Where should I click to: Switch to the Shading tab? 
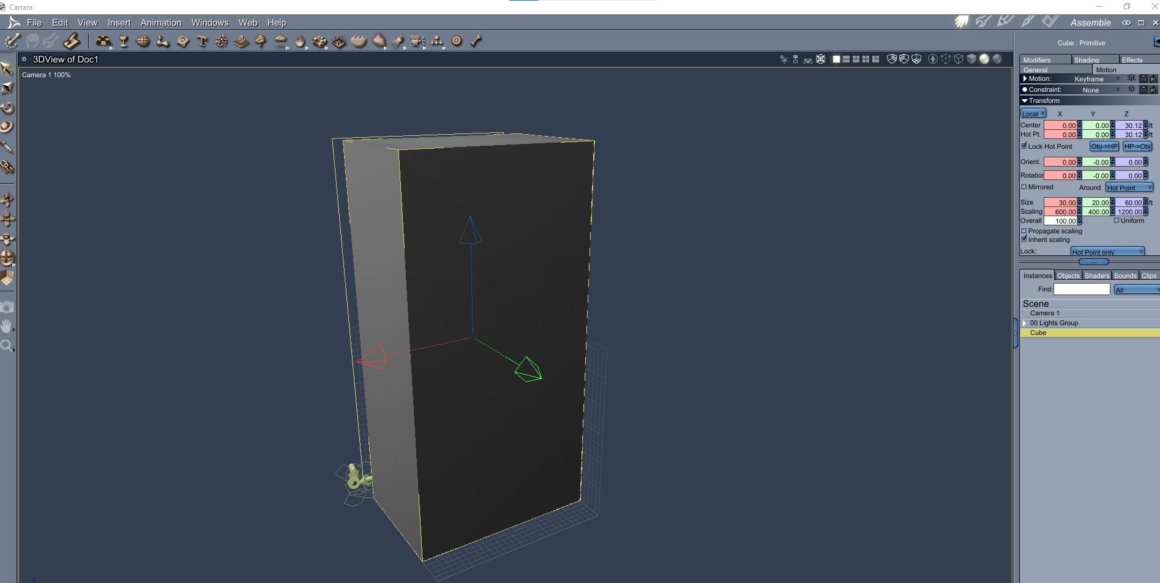[x=1094, y=59]
